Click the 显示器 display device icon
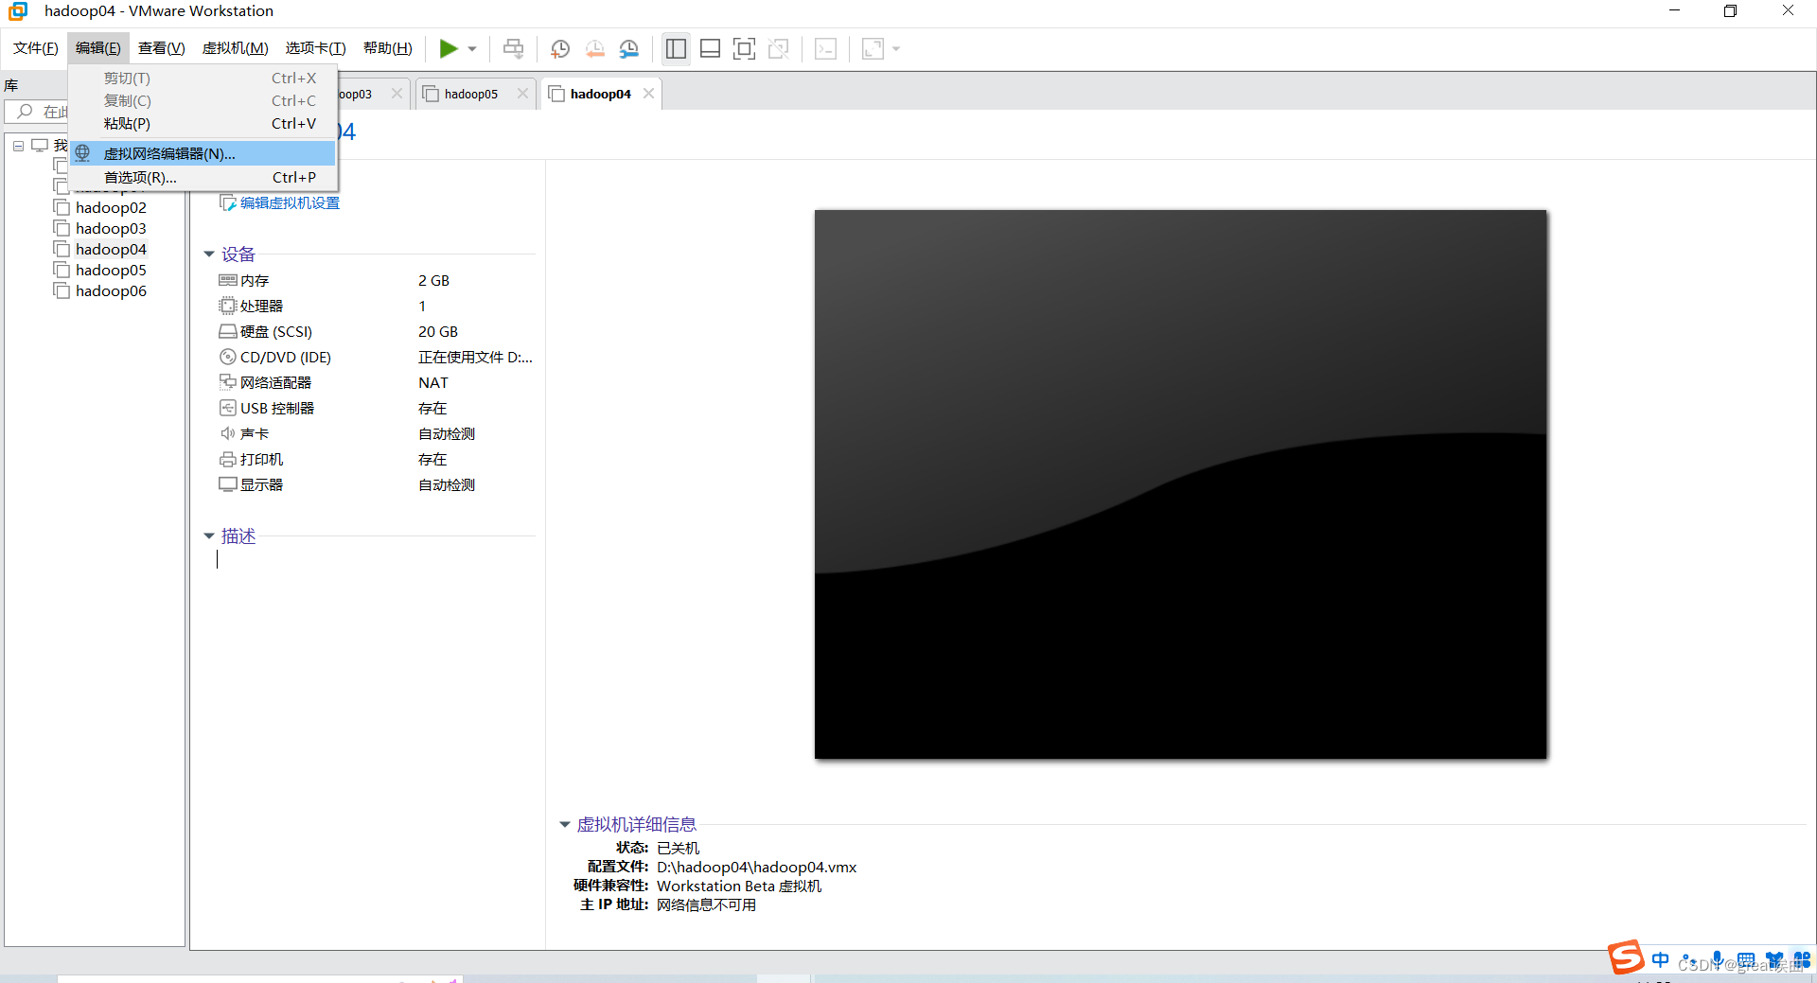 click(x=227, y=484)
